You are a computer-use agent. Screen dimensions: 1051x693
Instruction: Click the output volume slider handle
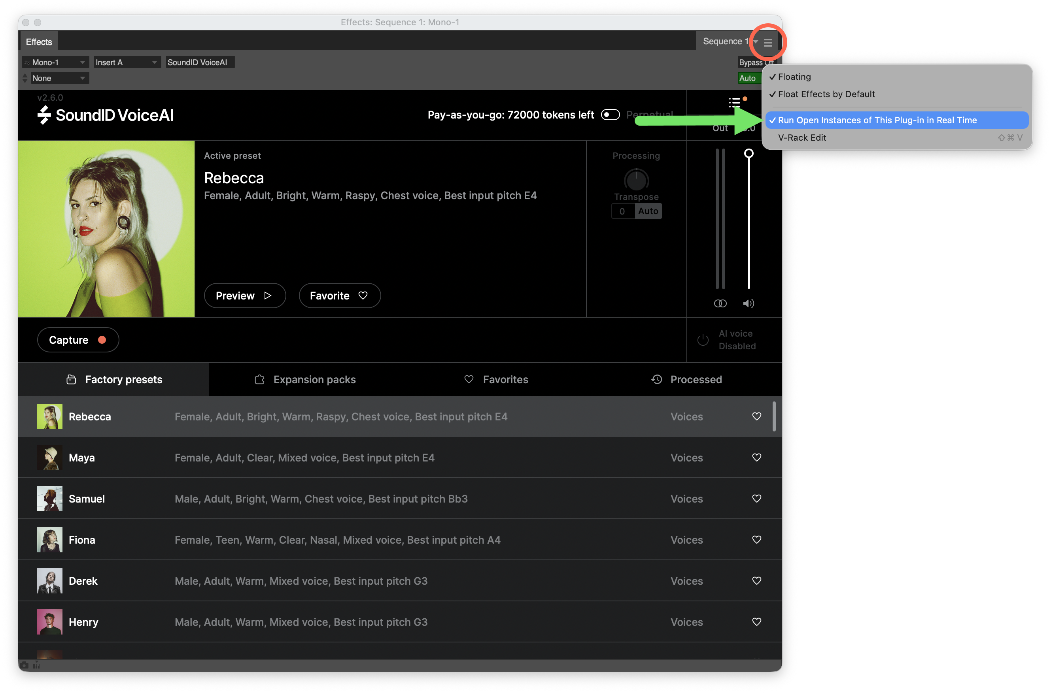[749, 153]
